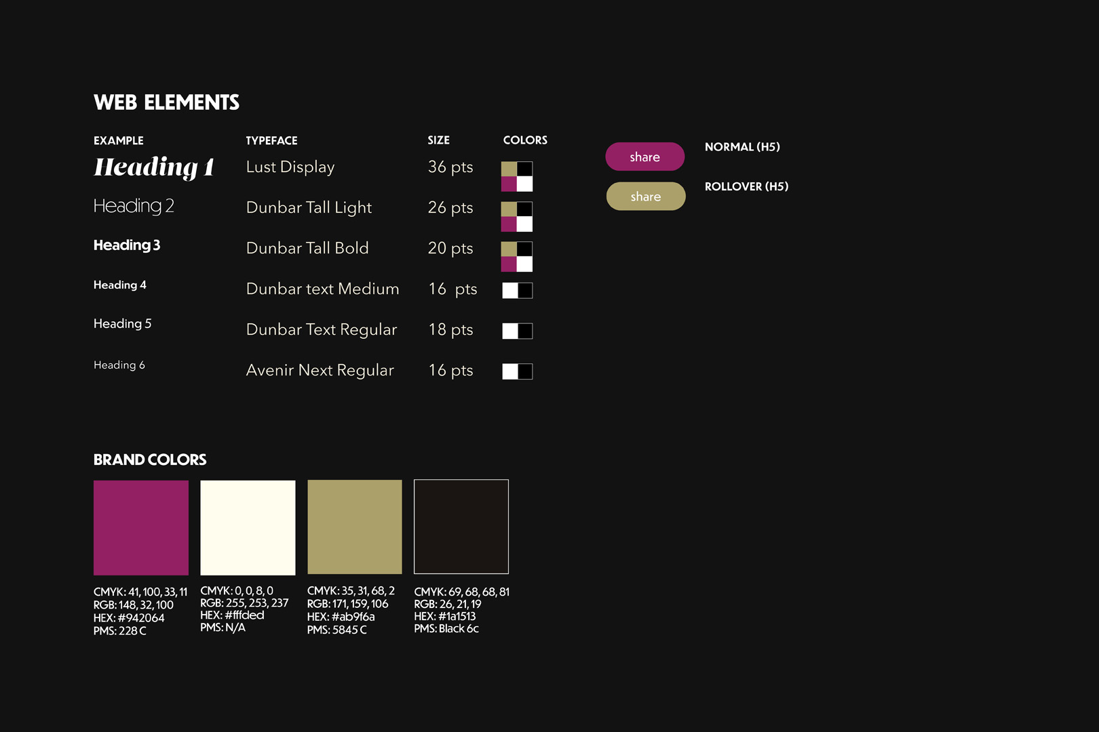This screenshot has height=732, width=1099.
Task: Click '16 pts' in the Dunbar text Medium row
Action: (x=453, y=289)
